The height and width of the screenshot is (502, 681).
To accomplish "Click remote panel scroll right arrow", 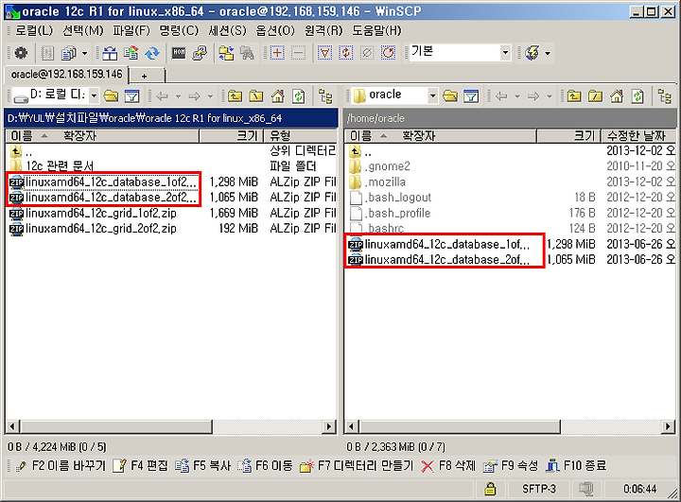I will tap(668, 427).
